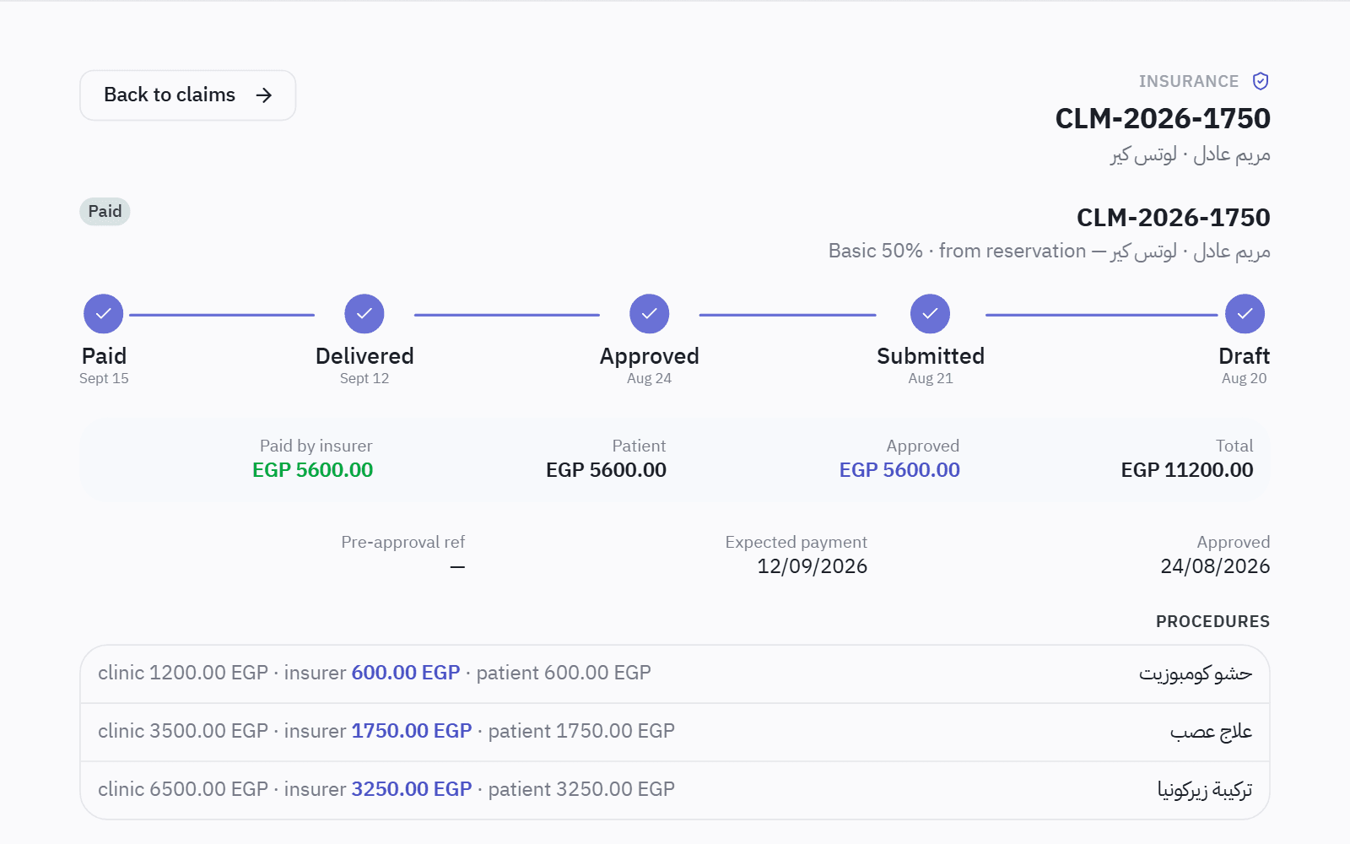Click the insurer 600.00 EGP amount
This screenshot has width=1350, height=844.
[x=406, y=673]
